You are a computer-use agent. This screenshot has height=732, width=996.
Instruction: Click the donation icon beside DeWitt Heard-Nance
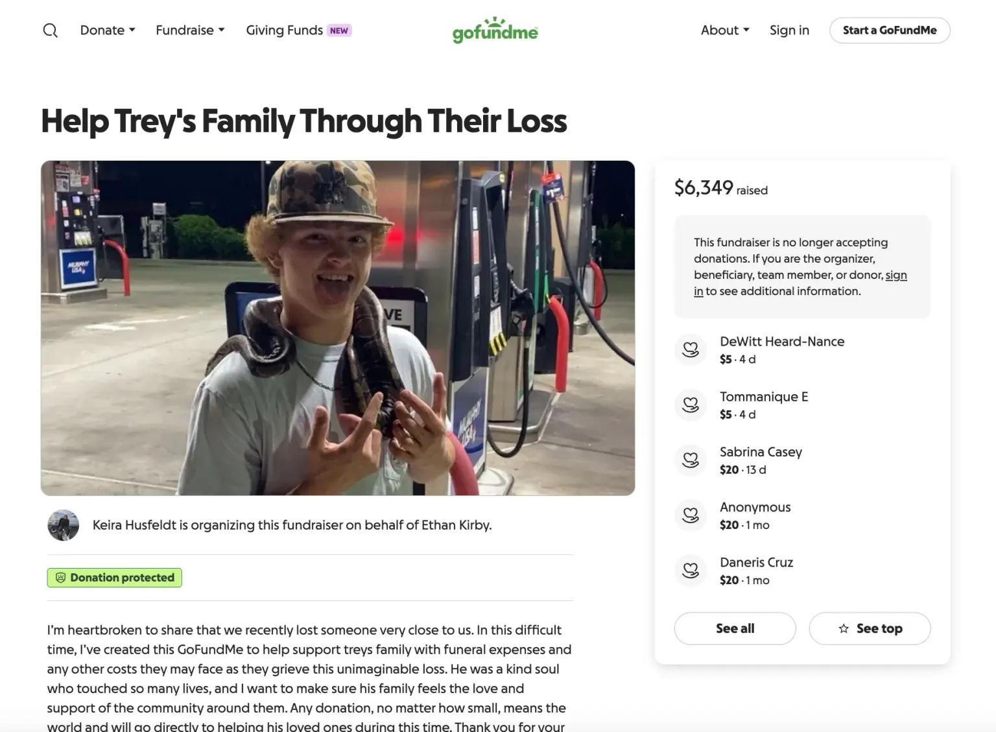pos(691,350)
